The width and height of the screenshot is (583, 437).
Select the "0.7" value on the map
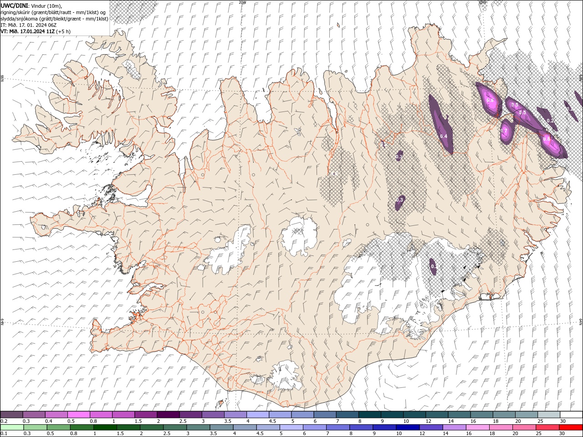tap(504, 131)
